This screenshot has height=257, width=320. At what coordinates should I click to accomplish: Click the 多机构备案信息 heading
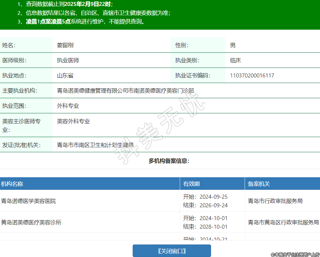(x=169, y=161)
